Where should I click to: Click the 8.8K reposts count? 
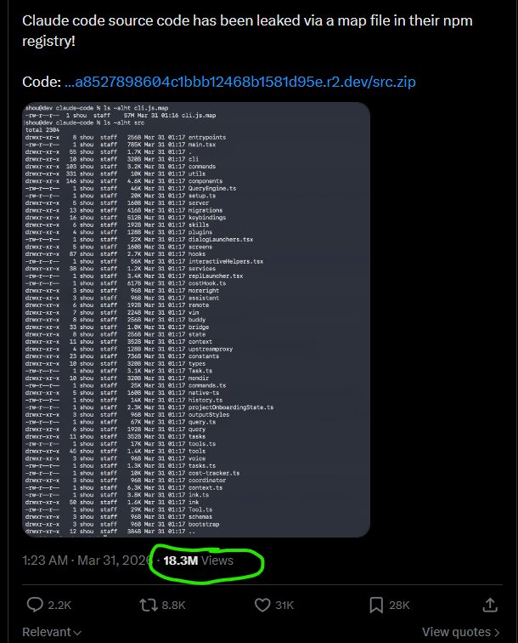[173, 606]
